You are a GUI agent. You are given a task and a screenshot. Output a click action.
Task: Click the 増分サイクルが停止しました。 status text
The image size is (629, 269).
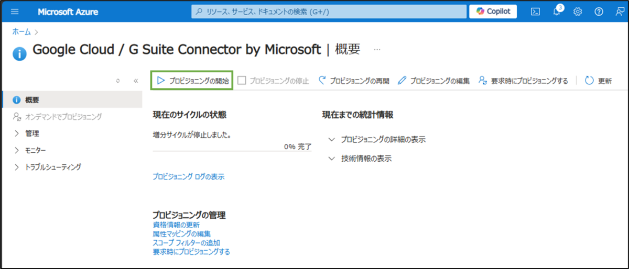192,134
